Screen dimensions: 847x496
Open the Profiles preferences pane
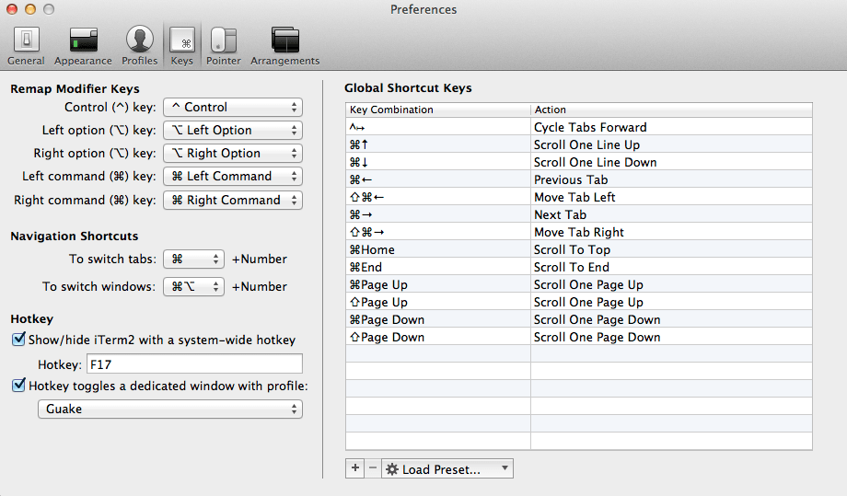pyautogui.click(x=140, y=46)
